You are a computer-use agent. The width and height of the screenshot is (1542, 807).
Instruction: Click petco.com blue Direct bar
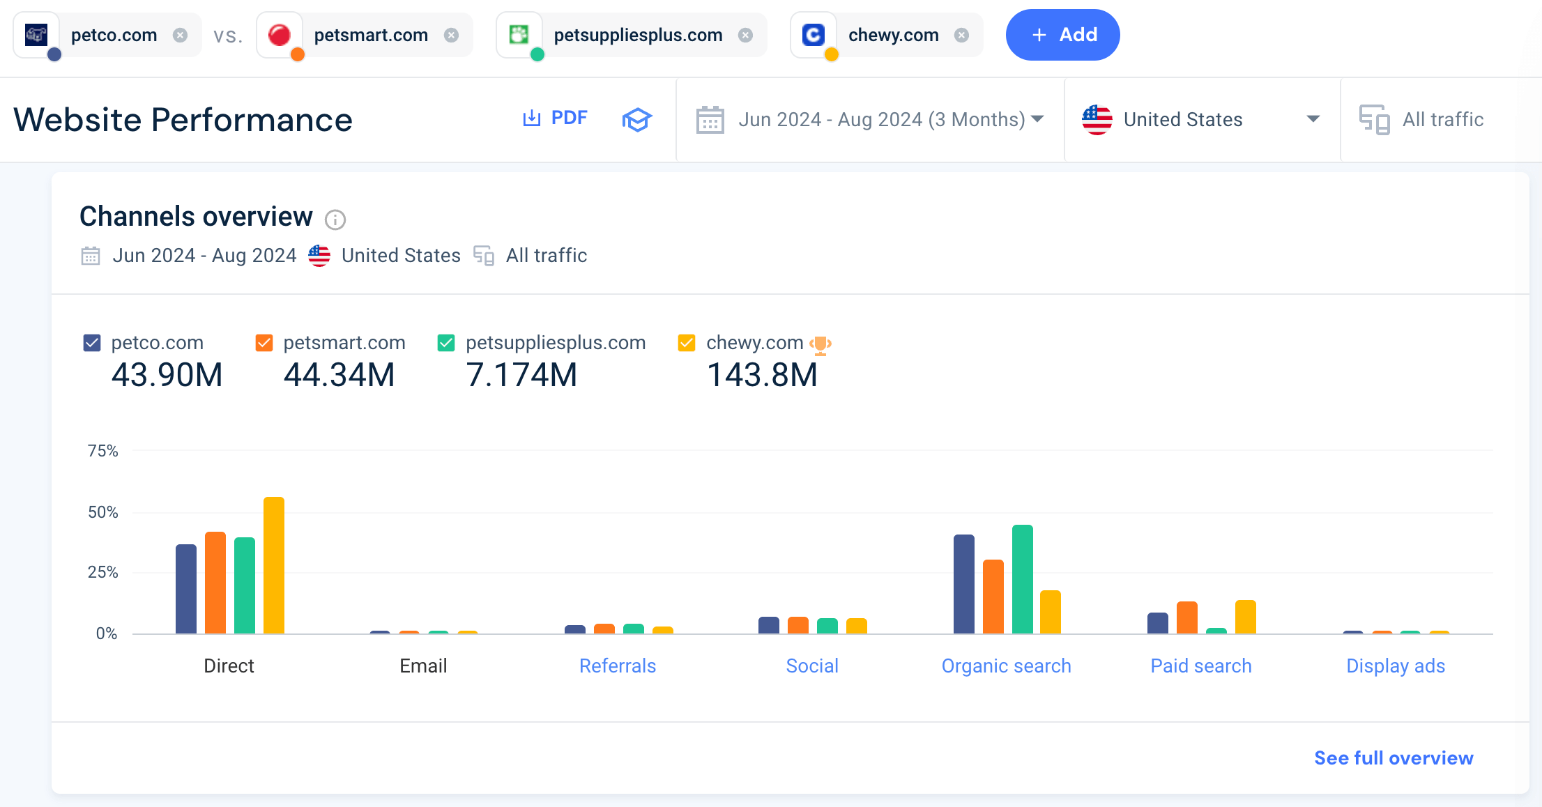186,589
